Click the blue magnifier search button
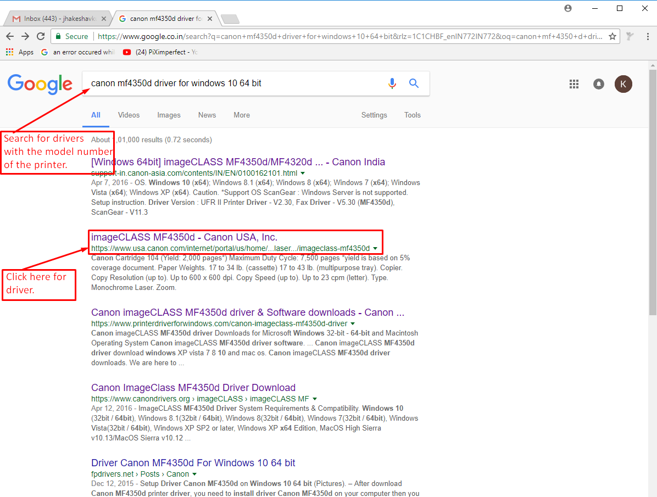657x497 pixels. (x=414, y=83)
